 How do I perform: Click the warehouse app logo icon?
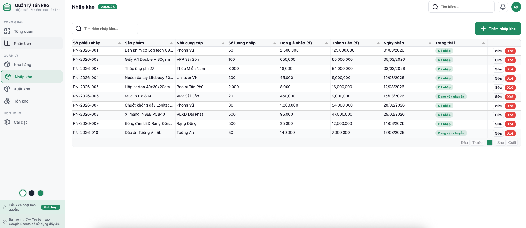pos(7,7)
